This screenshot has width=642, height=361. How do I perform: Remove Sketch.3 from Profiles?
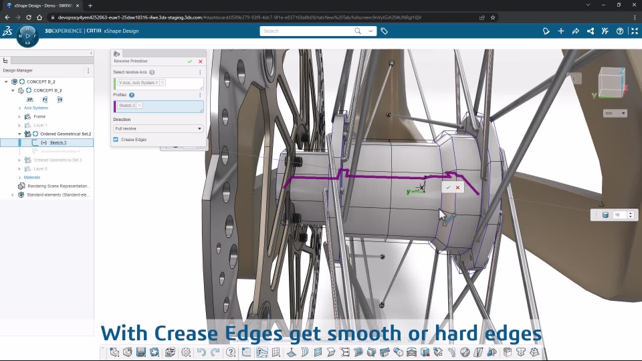(140, 105)
